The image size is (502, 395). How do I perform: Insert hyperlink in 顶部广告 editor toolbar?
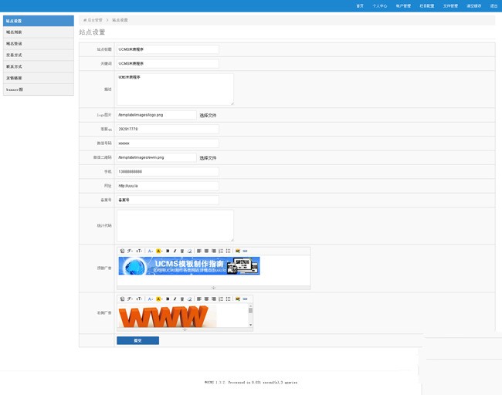coord(246,251)
